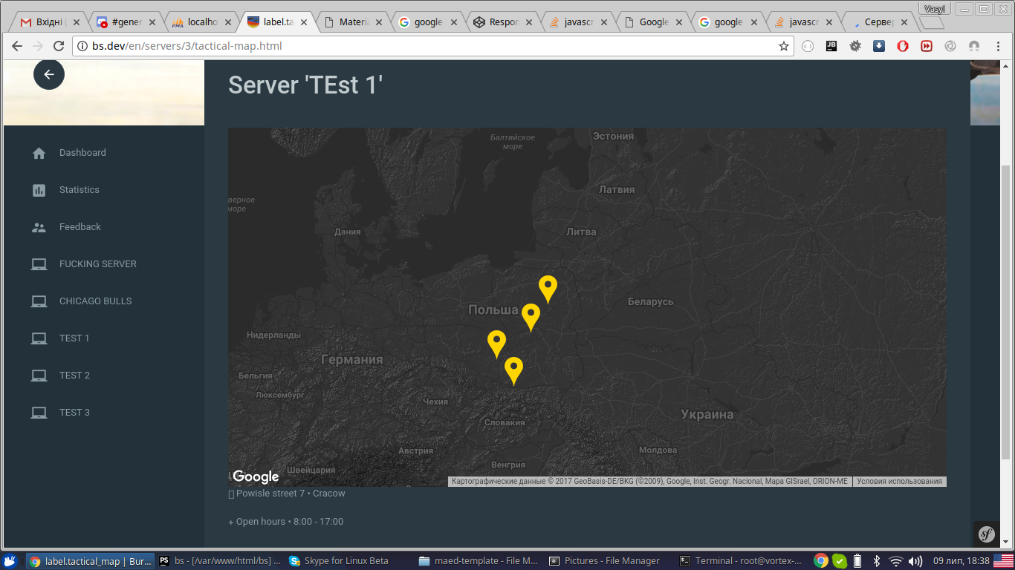
Task: Open the PhpStorm bs project taskbar item
Action: click(x=220, y=561)
